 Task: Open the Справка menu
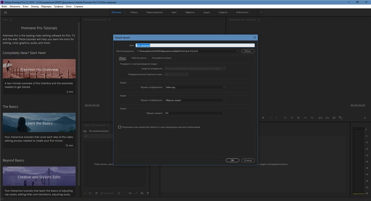(x=78, y=7)
